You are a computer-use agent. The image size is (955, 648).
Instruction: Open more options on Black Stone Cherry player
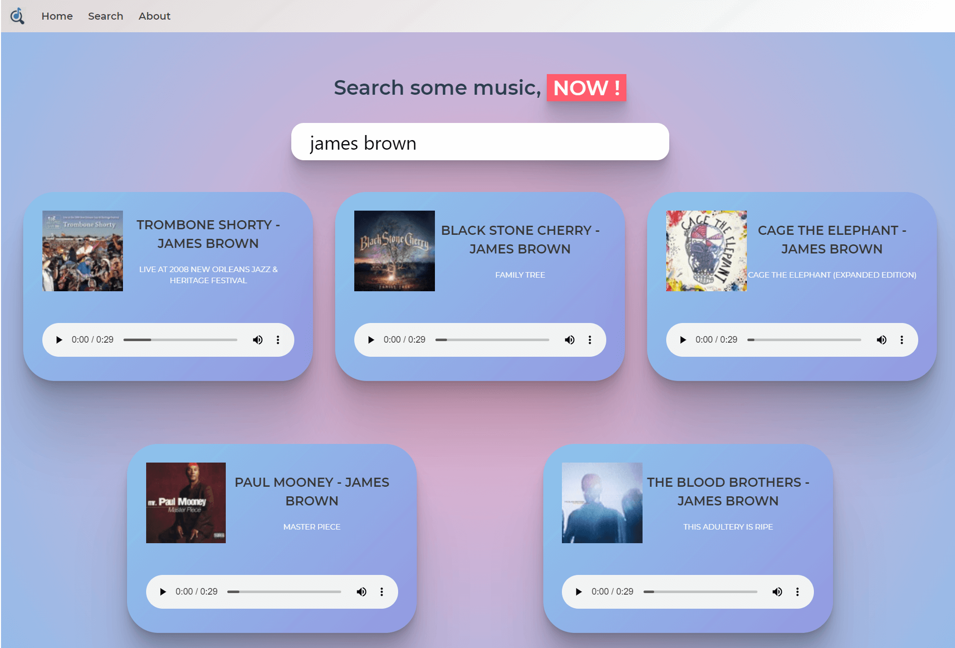click(x=590, y=340)
